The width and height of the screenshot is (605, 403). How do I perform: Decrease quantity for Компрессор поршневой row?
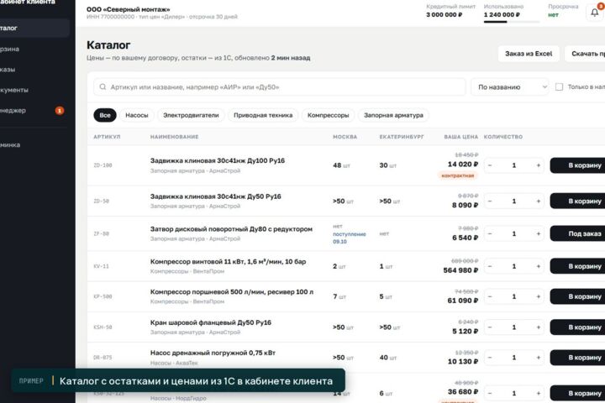click(490, 296)
